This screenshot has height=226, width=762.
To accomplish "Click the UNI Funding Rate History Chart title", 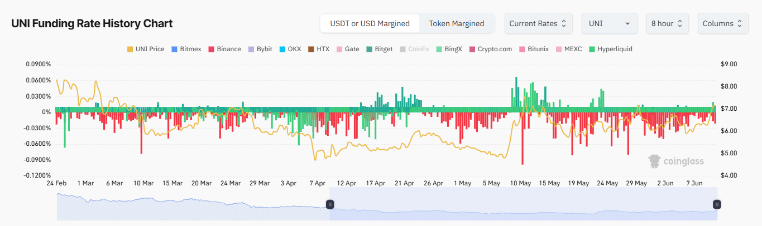I will [92, 23].
